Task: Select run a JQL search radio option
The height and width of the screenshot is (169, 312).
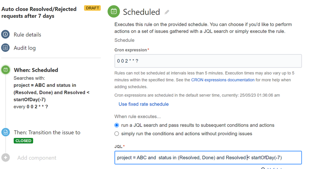Action: 116,125
